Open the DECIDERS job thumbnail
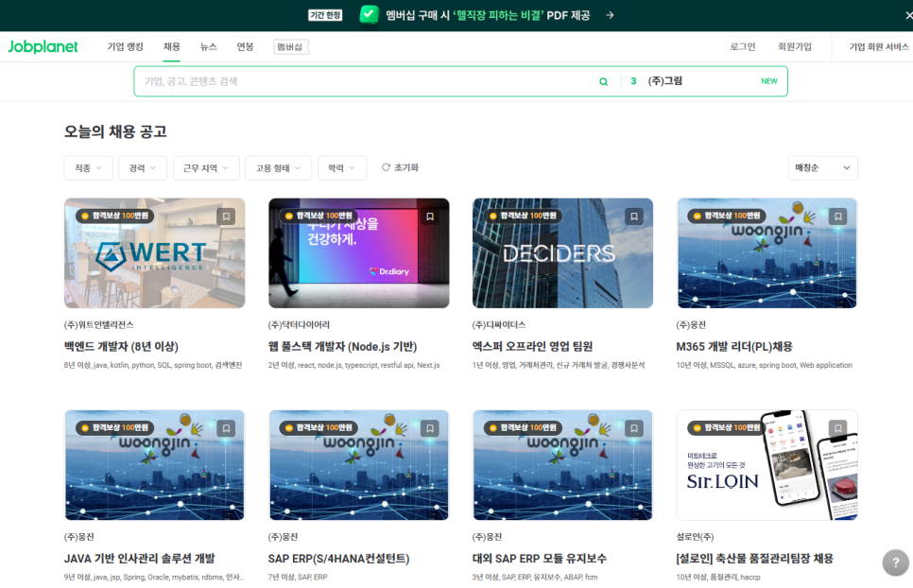Viewport: 913px width, 588px height. point(562,253)
